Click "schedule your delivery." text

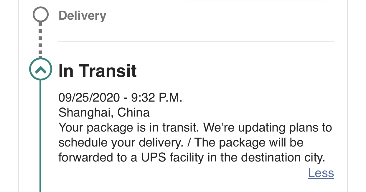pos(121,143)
